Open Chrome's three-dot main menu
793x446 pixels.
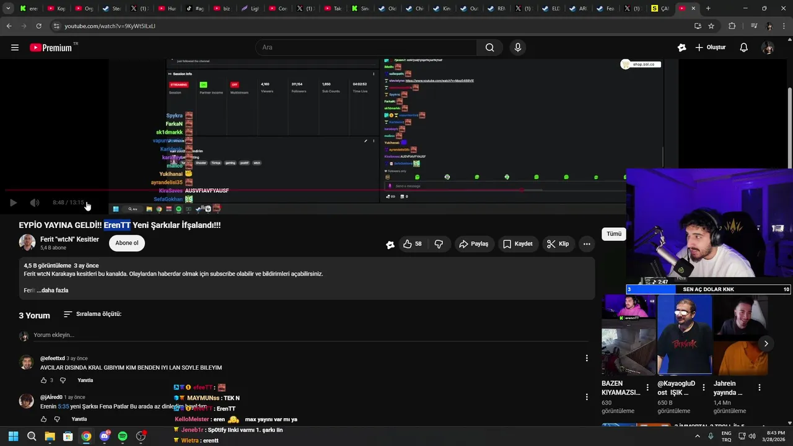784,26
